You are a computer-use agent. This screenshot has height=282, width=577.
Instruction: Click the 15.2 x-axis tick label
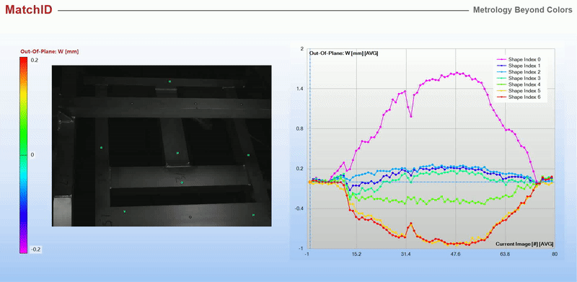coord(356,255)
